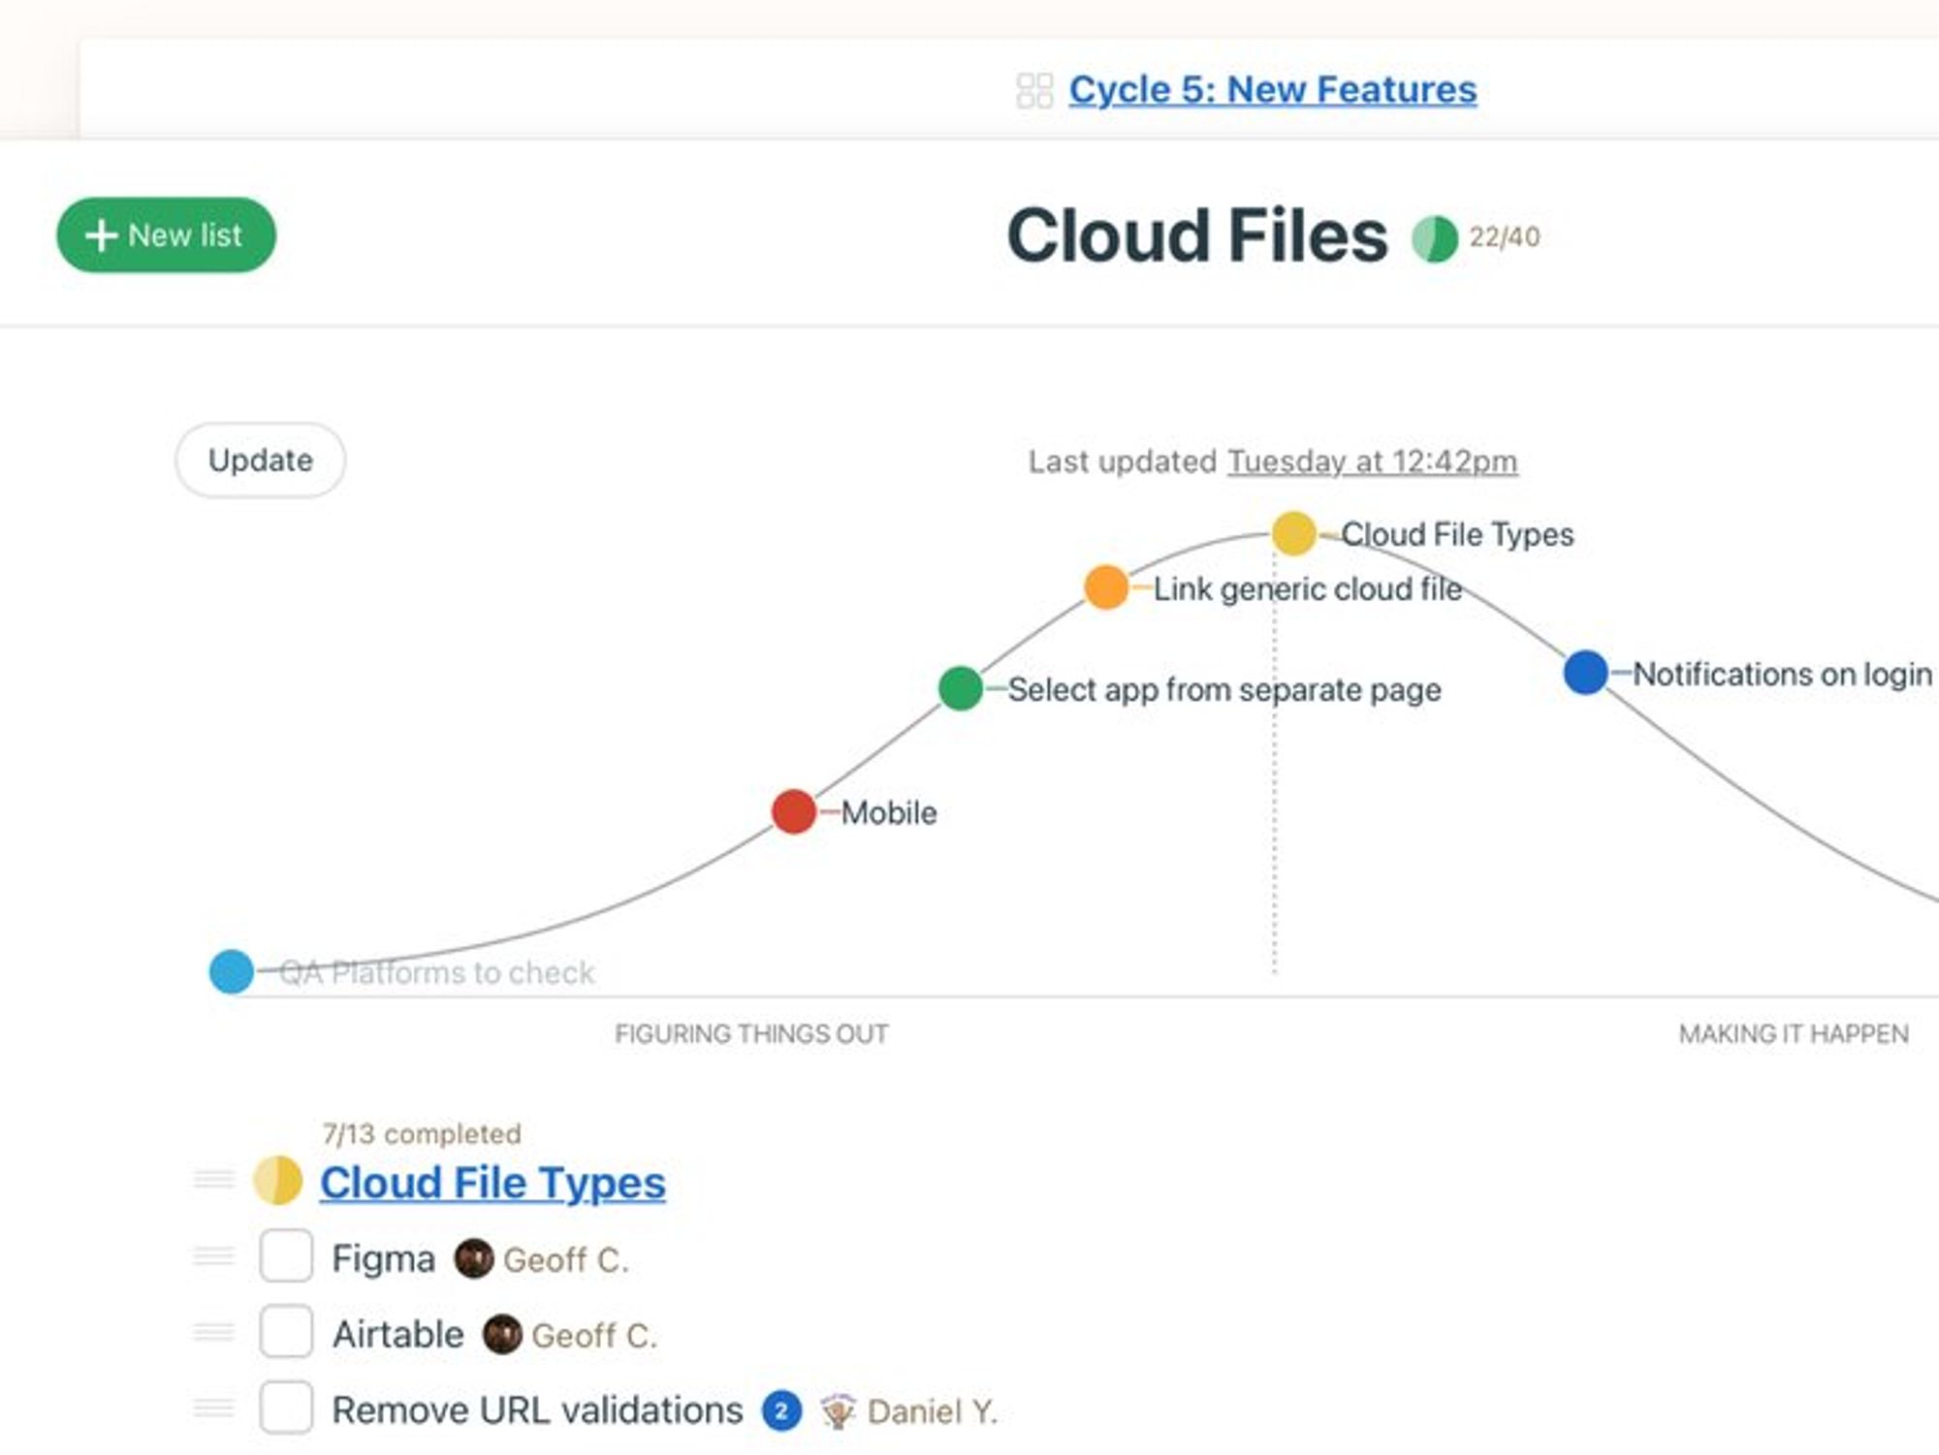Open the Cycle 5: New Features link

click(1272, 89)
